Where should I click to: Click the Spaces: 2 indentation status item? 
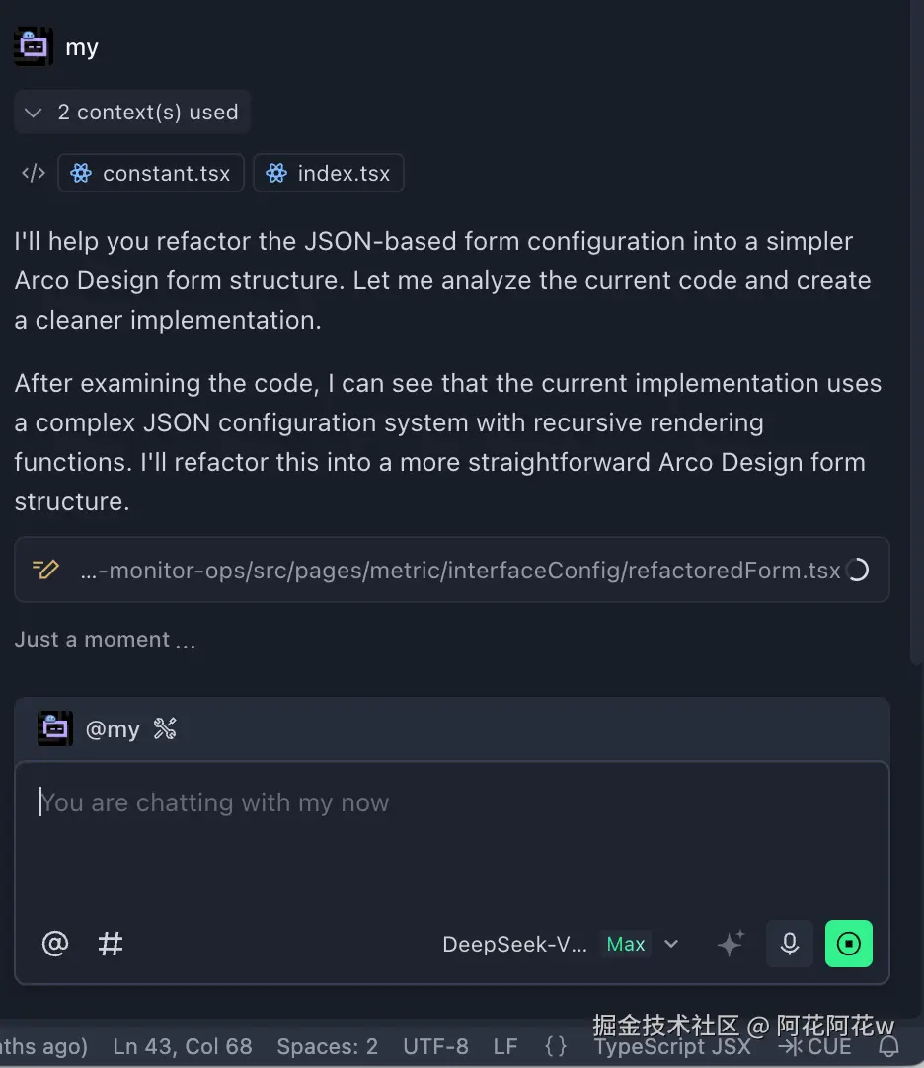pyautogui.click(x=327, y=1046)
